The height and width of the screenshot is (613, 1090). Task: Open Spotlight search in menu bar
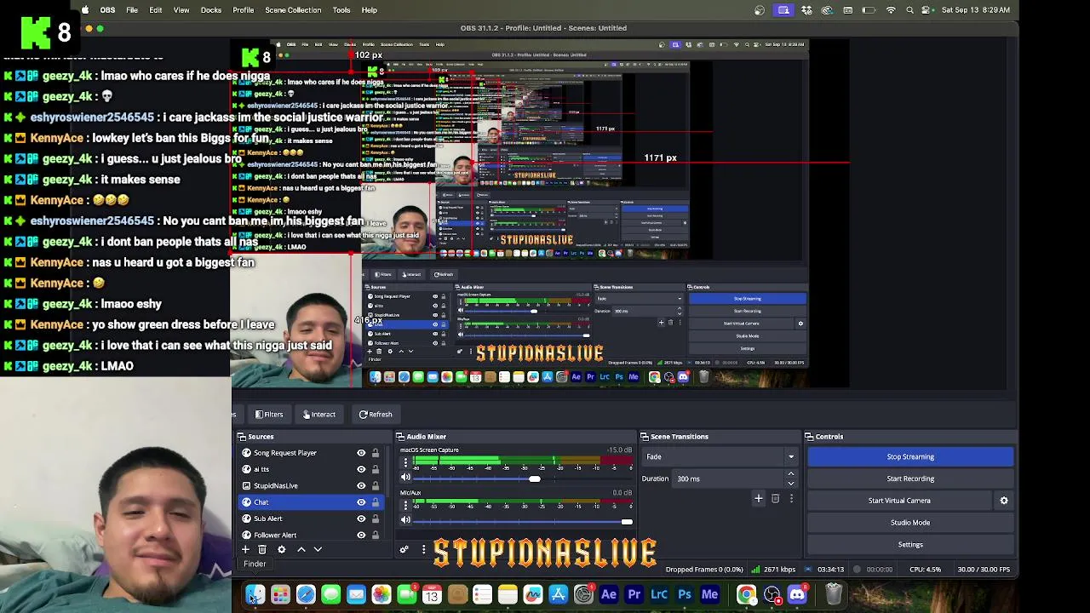point(910,10)
